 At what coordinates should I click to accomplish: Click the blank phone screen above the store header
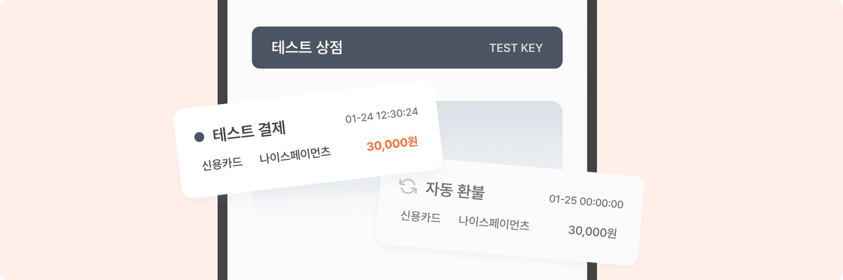[x=407, y=12]
